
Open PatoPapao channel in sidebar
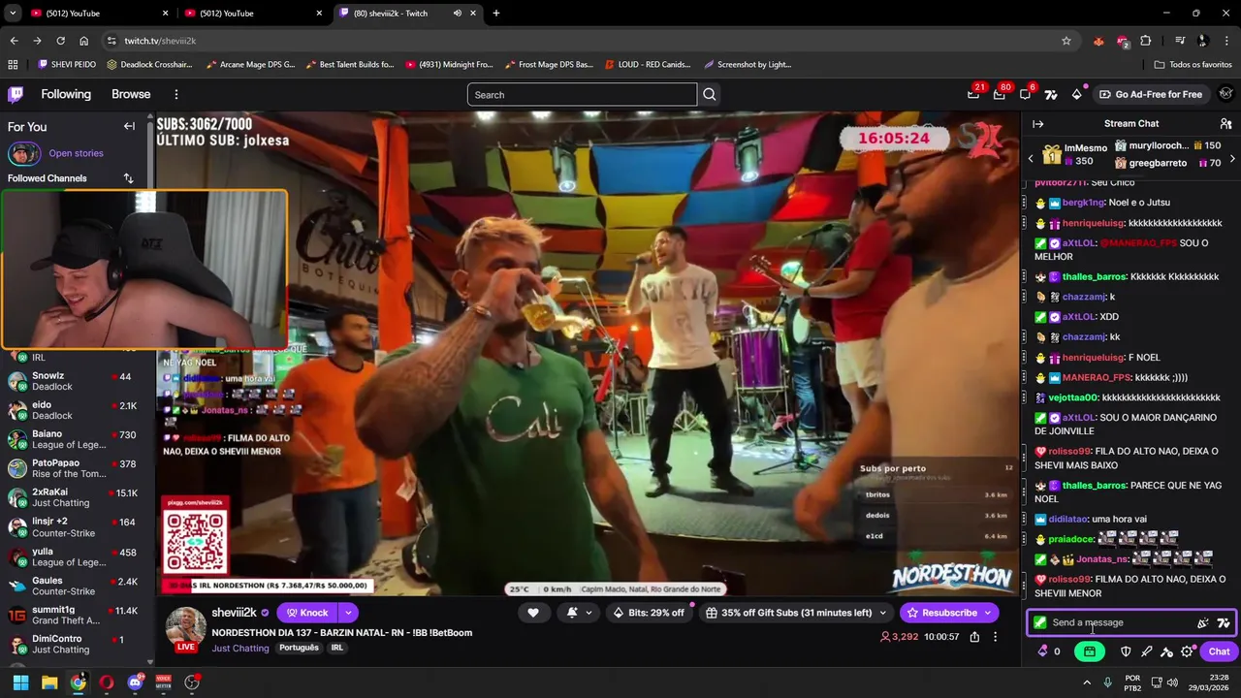76,468
